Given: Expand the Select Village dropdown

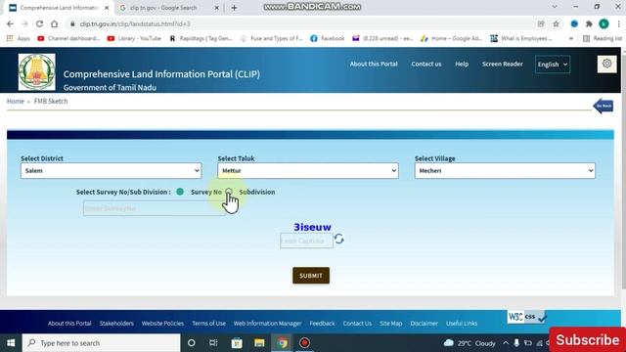Looking at the screenshot, I should point(505,170).
